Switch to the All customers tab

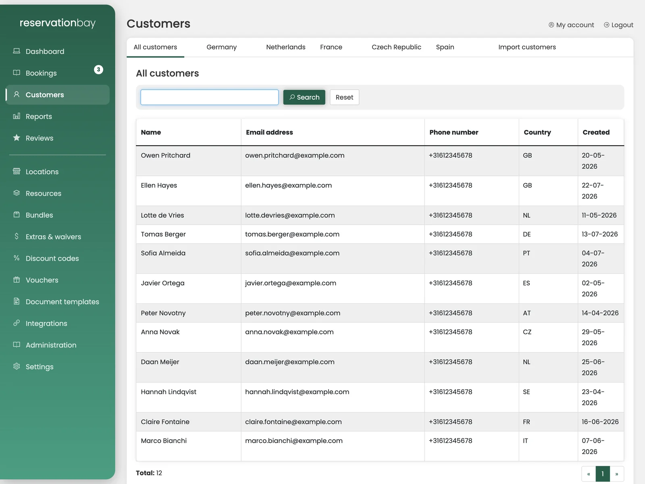155,47
